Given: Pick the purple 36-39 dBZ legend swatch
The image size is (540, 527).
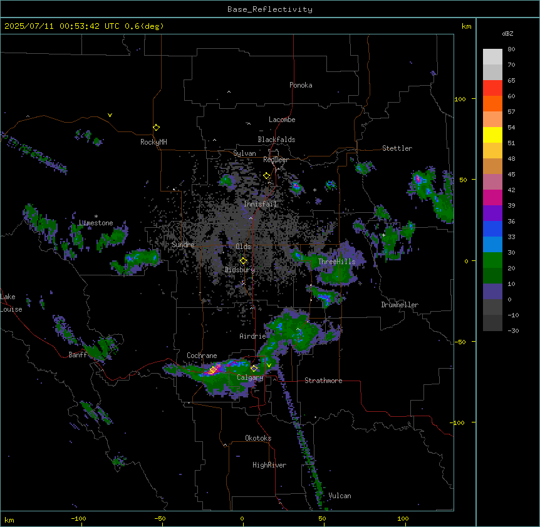Looking at the screenshot, I should 492,213.
